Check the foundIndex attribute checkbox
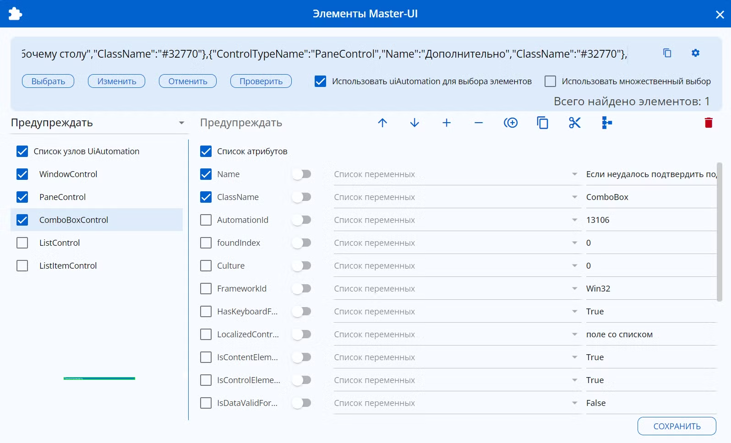731x443 pixels. point(206,243)
